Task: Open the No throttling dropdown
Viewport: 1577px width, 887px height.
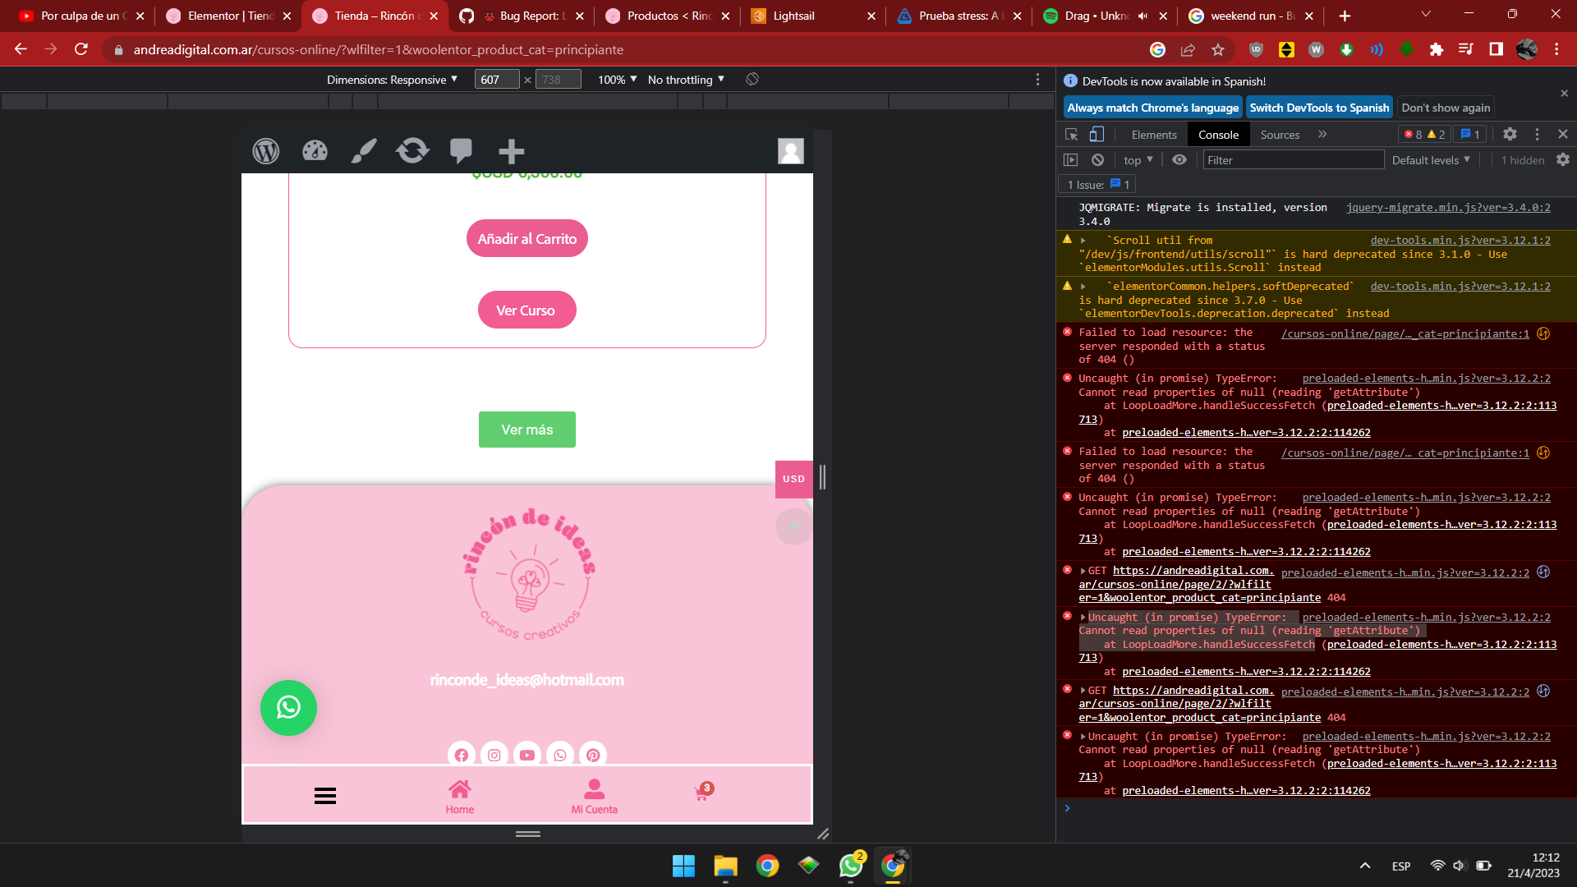Action: pyautogui.click(x=686, y=80)
